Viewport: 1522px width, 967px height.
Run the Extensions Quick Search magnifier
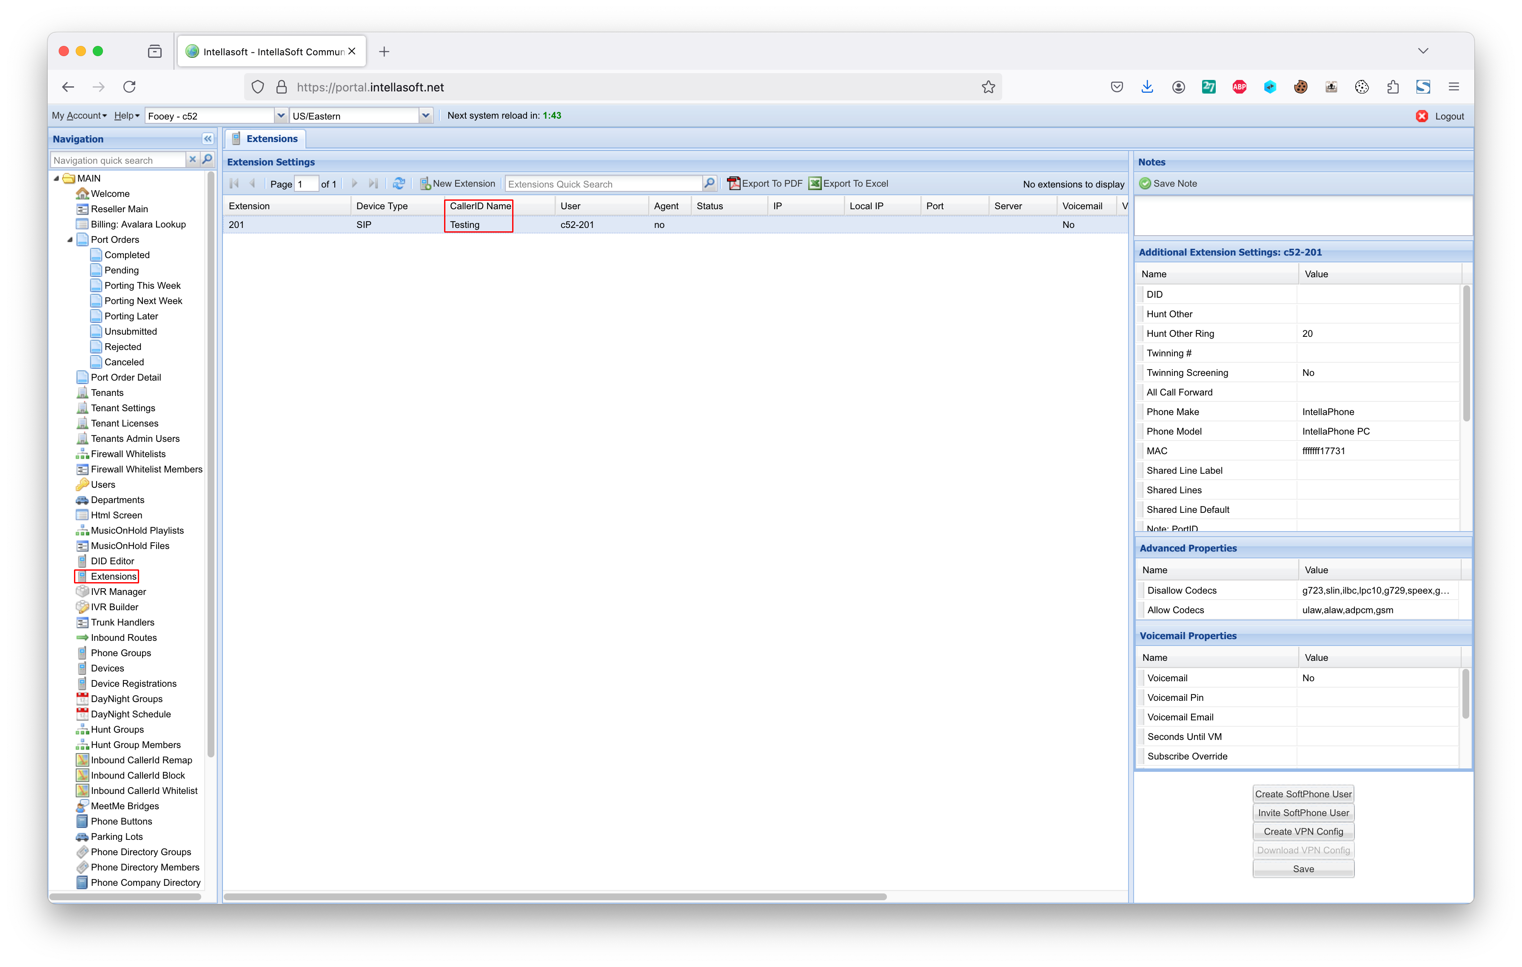pos(709,183)
